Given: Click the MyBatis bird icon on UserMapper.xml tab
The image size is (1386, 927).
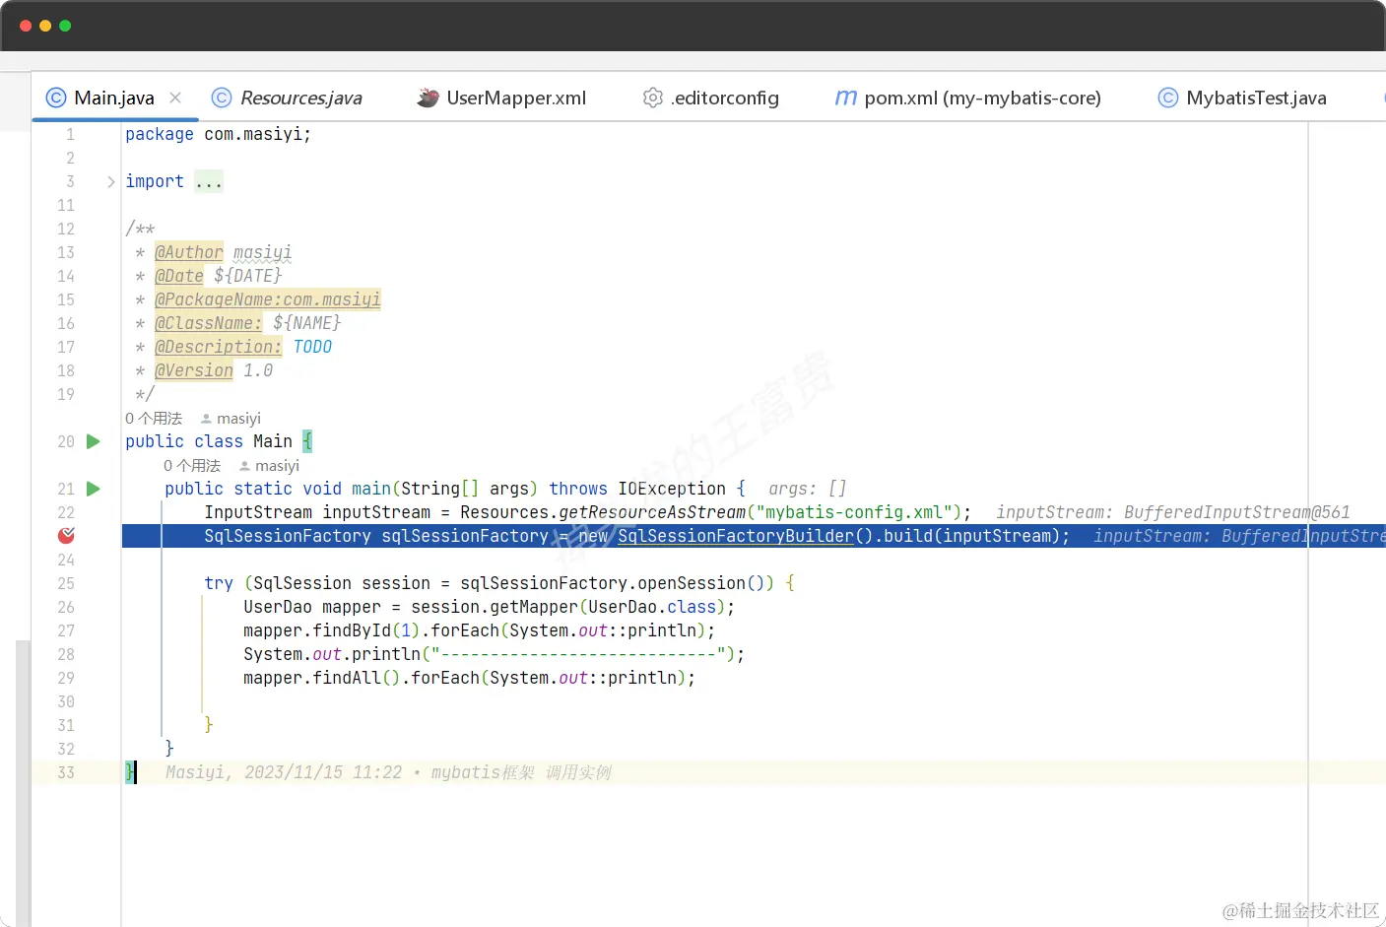Looking at the screenshot, I should coord(428,98).
